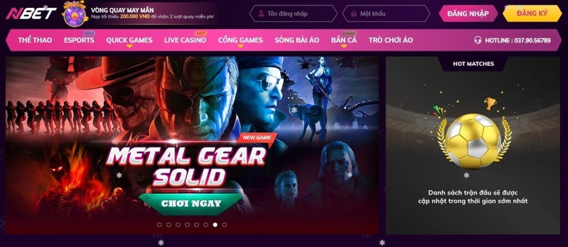Image resolution: width=568 pixels, height=247 pixels.
Task: Open the THỂ THAO menu
Action: 35,40
